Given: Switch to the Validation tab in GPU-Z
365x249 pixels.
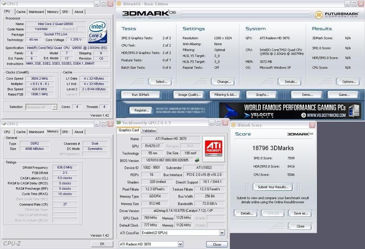Looking at the screenshot, I should pos(149,130).
